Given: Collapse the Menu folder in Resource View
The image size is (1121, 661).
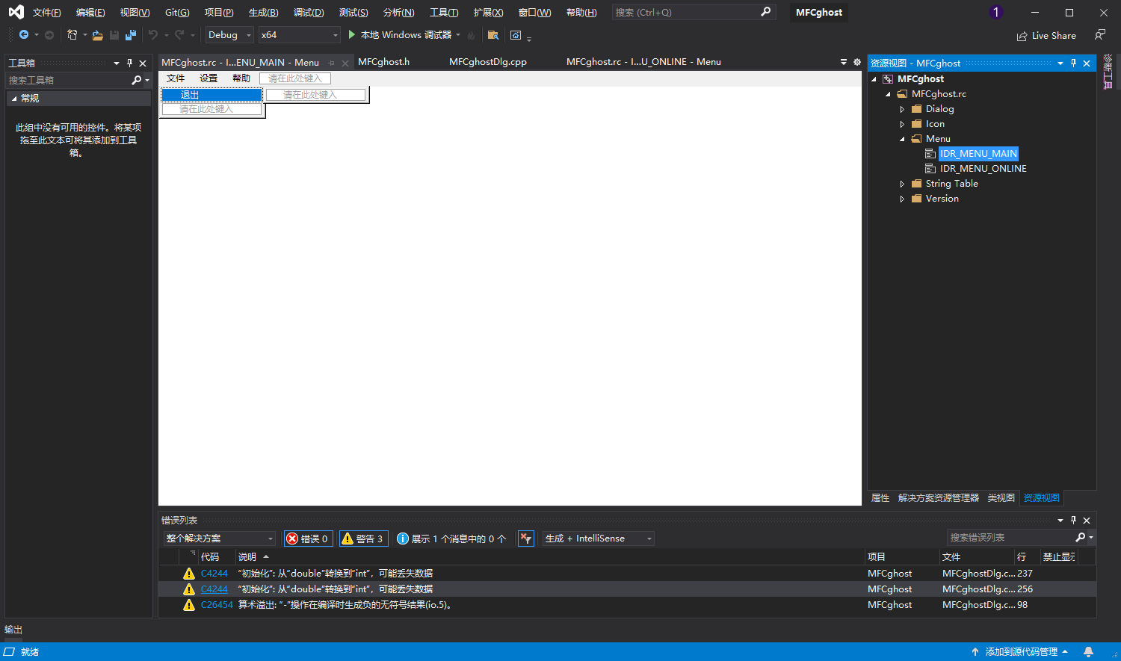Looking at the screenshot, I should tap(902, 139).
